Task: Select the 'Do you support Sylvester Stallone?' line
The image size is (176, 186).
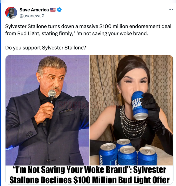Action: [45, 48]
